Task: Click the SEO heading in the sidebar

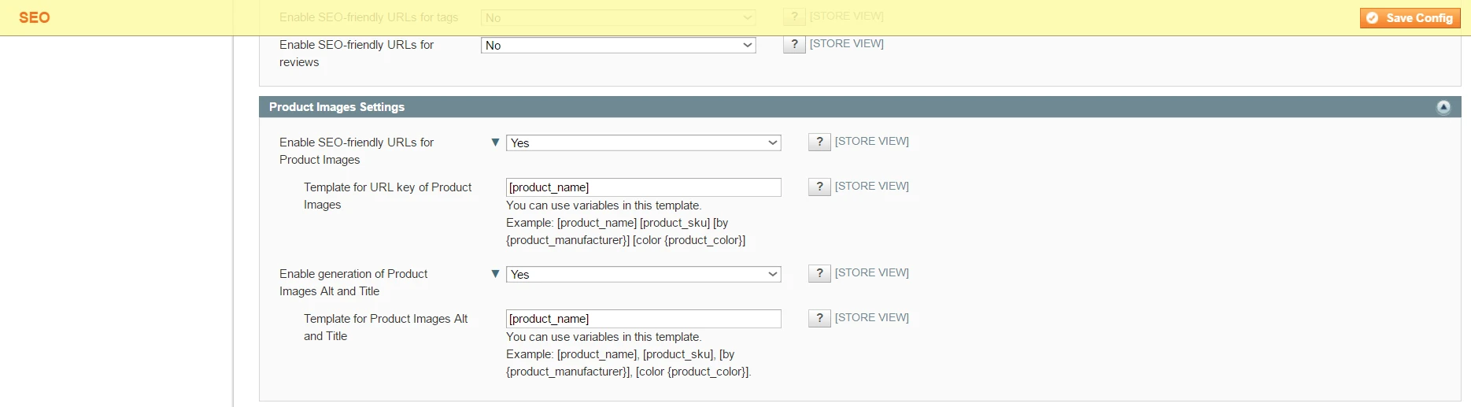Action: pos(35,18)
